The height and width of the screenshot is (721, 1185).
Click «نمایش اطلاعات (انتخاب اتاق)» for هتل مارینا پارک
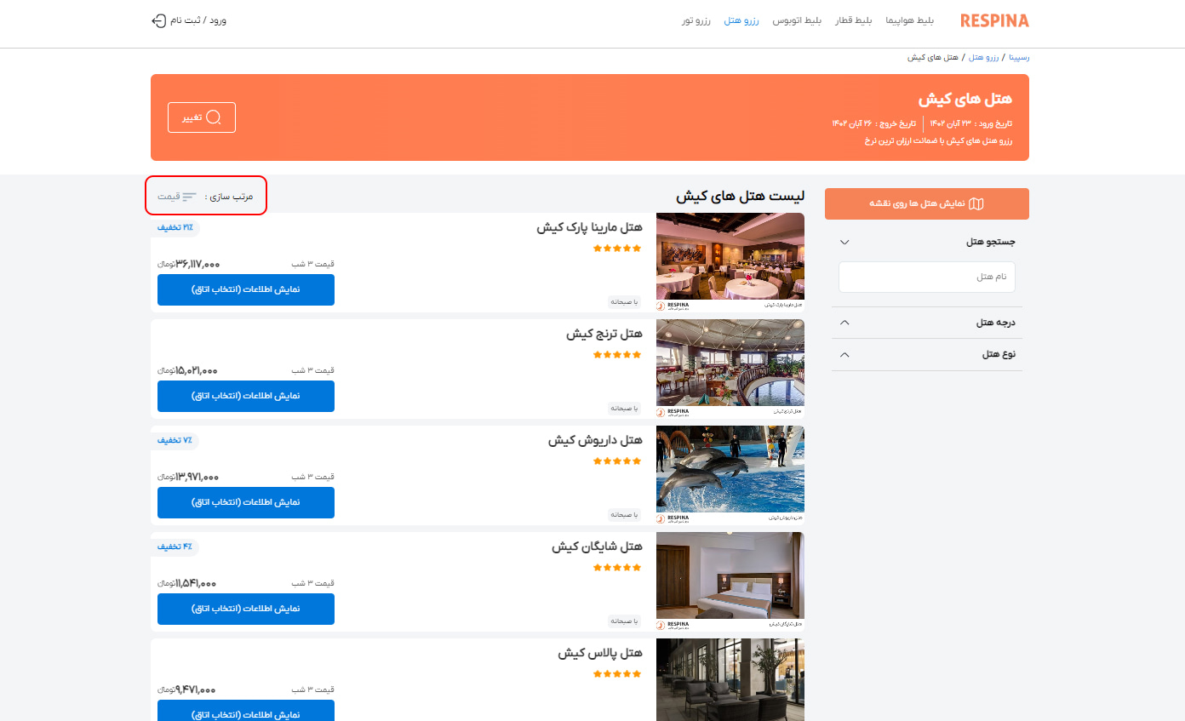click(x=245, y=289)
